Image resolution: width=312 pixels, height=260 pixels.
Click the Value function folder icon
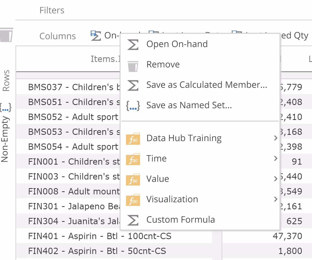pyautogui.click(x=133, y=179)
